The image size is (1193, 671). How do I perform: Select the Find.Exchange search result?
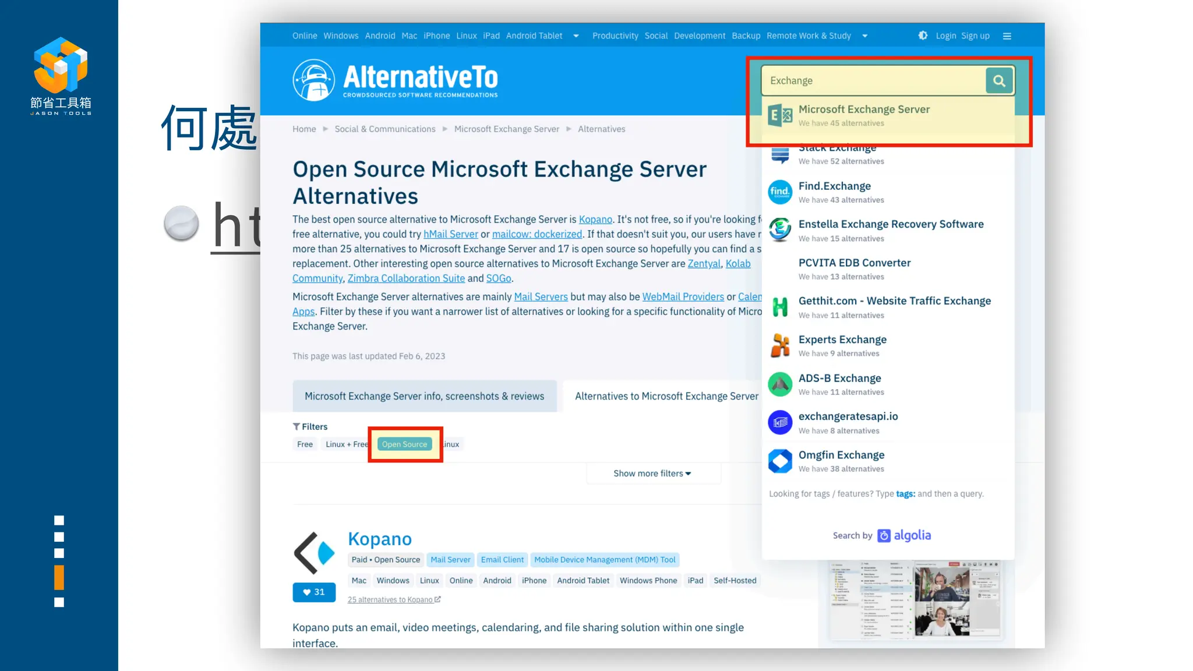point(888,192)
